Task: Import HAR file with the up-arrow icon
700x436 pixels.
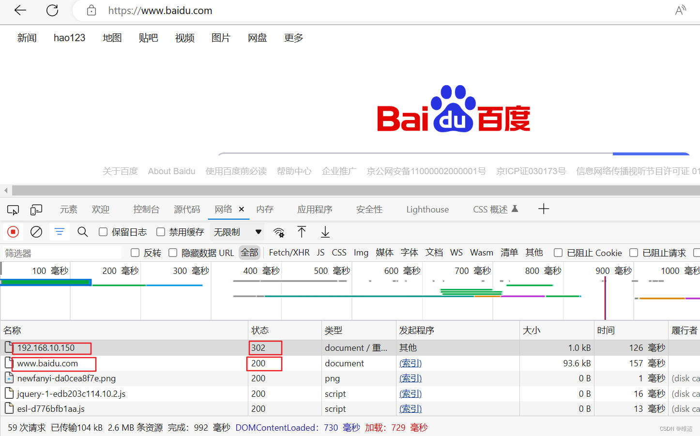Action: point(302,232)
